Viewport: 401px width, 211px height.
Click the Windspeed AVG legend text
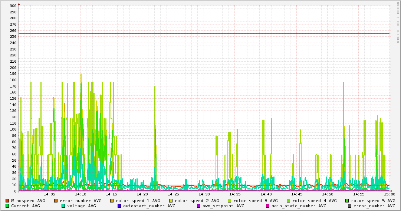[28, 201]
